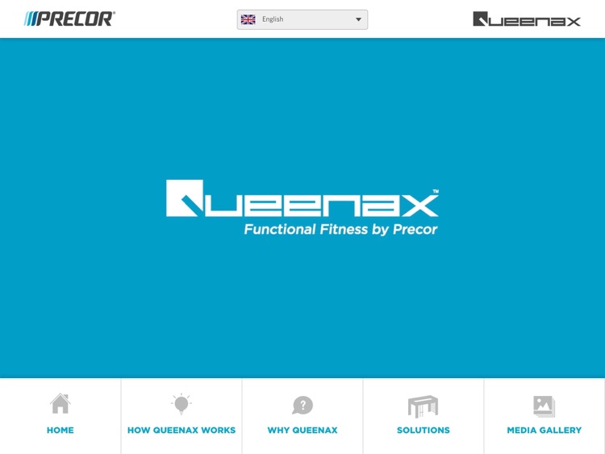The image size is (605, 454).
Task: Click the Precor logo in the header
Action: [x=69, y=19]
